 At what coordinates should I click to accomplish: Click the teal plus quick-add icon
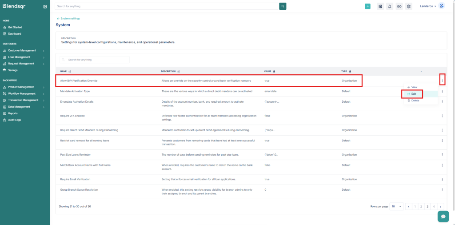(x=367, y=6)
